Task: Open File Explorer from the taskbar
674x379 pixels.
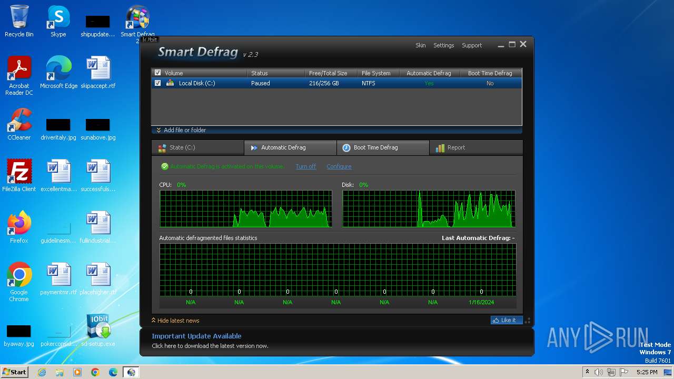Action: [60, 372]
